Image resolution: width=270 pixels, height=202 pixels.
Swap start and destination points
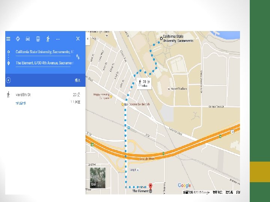point(78,57)
